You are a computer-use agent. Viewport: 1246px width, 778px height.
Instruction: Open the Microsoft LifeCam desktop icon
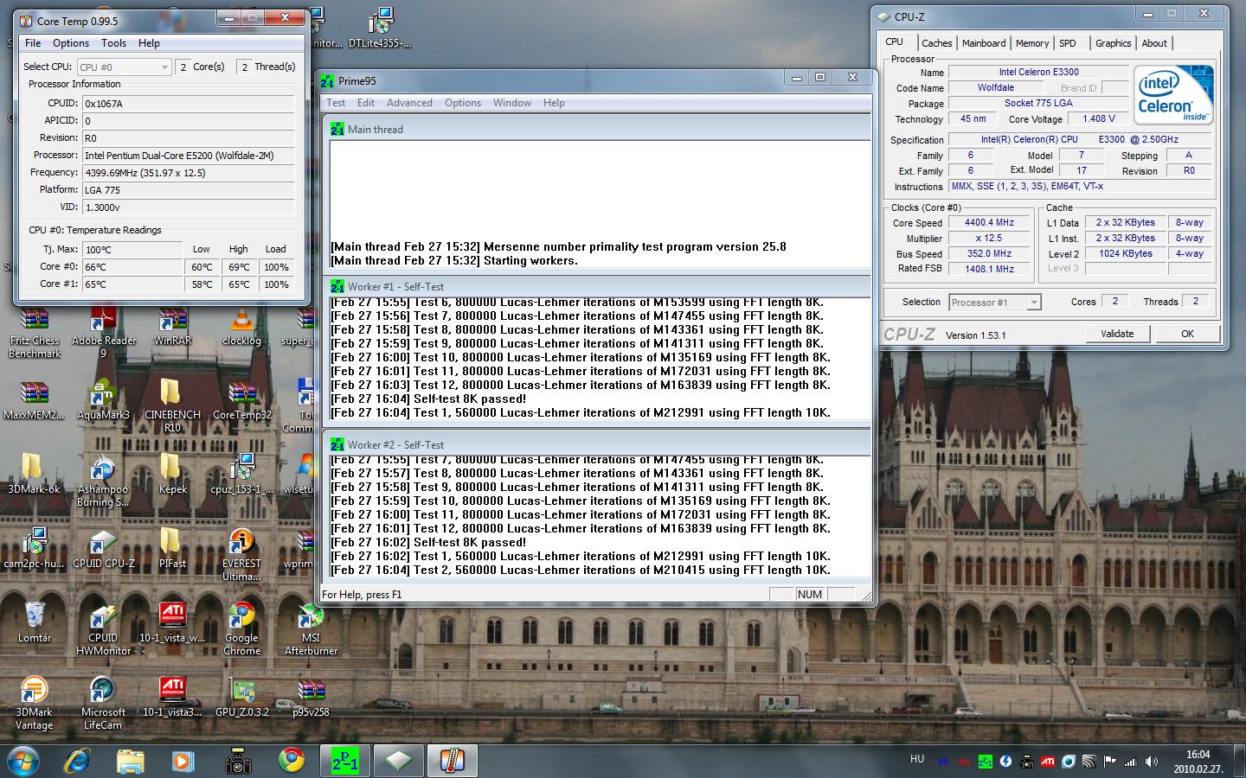click(103, 705)
